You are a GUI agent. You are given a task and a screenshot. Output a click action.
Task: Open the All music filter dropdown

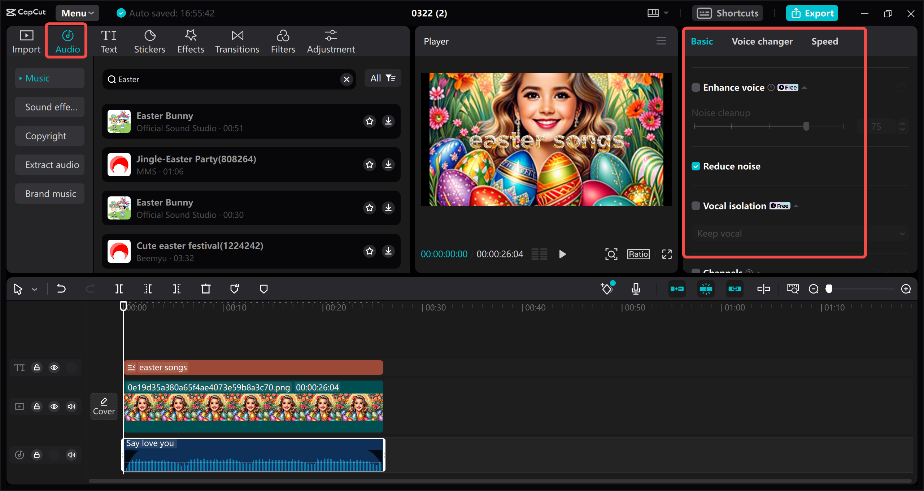[x=383, y=78]
